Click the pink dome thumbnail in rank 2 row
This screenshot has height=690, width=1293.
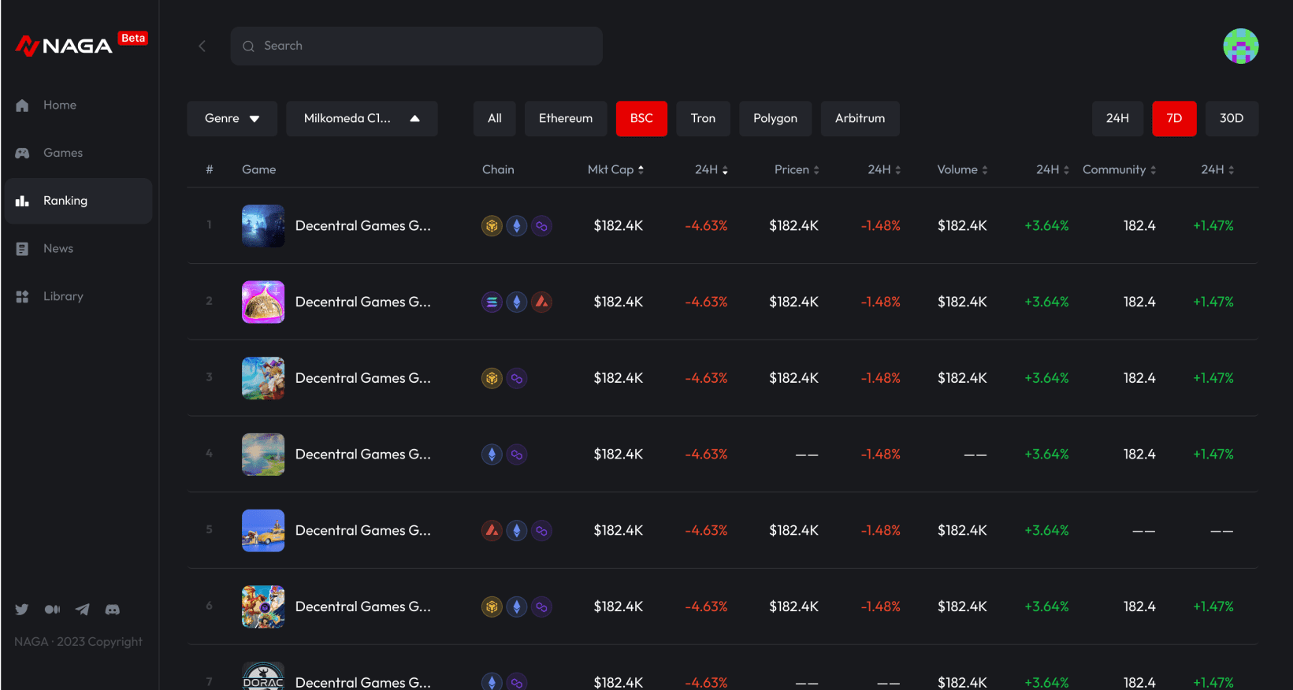263,302
